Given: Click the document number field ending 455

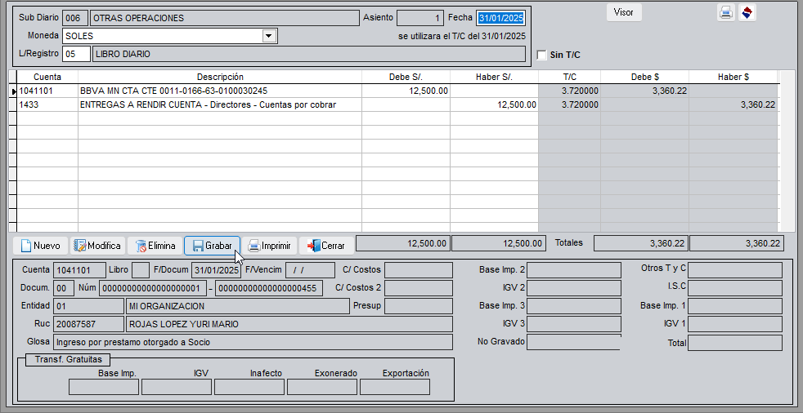Looking at the screenshot, I should (x=269, y=288).
